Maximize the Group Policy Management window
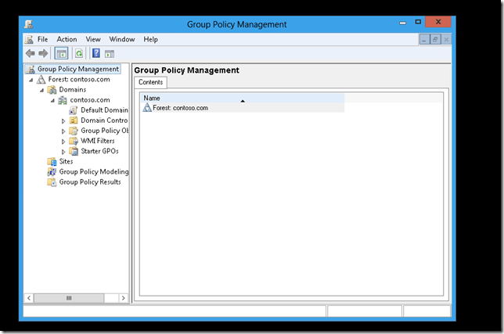This screenshot has width=504, height=334. [418, 22]
